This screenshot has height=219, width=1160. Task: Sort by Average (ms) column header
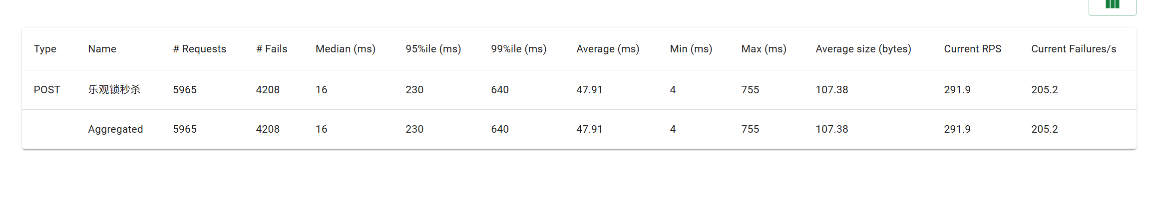(608, 49)
